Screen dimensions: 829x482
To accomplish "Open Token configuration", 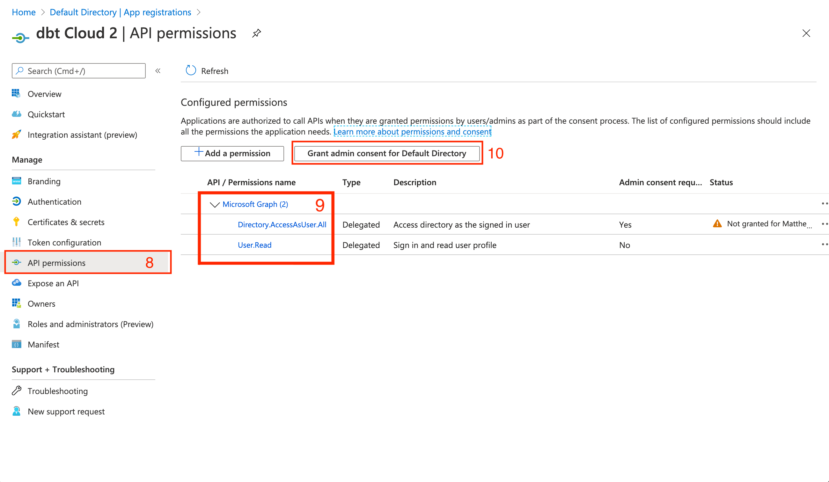I will 64,243.
